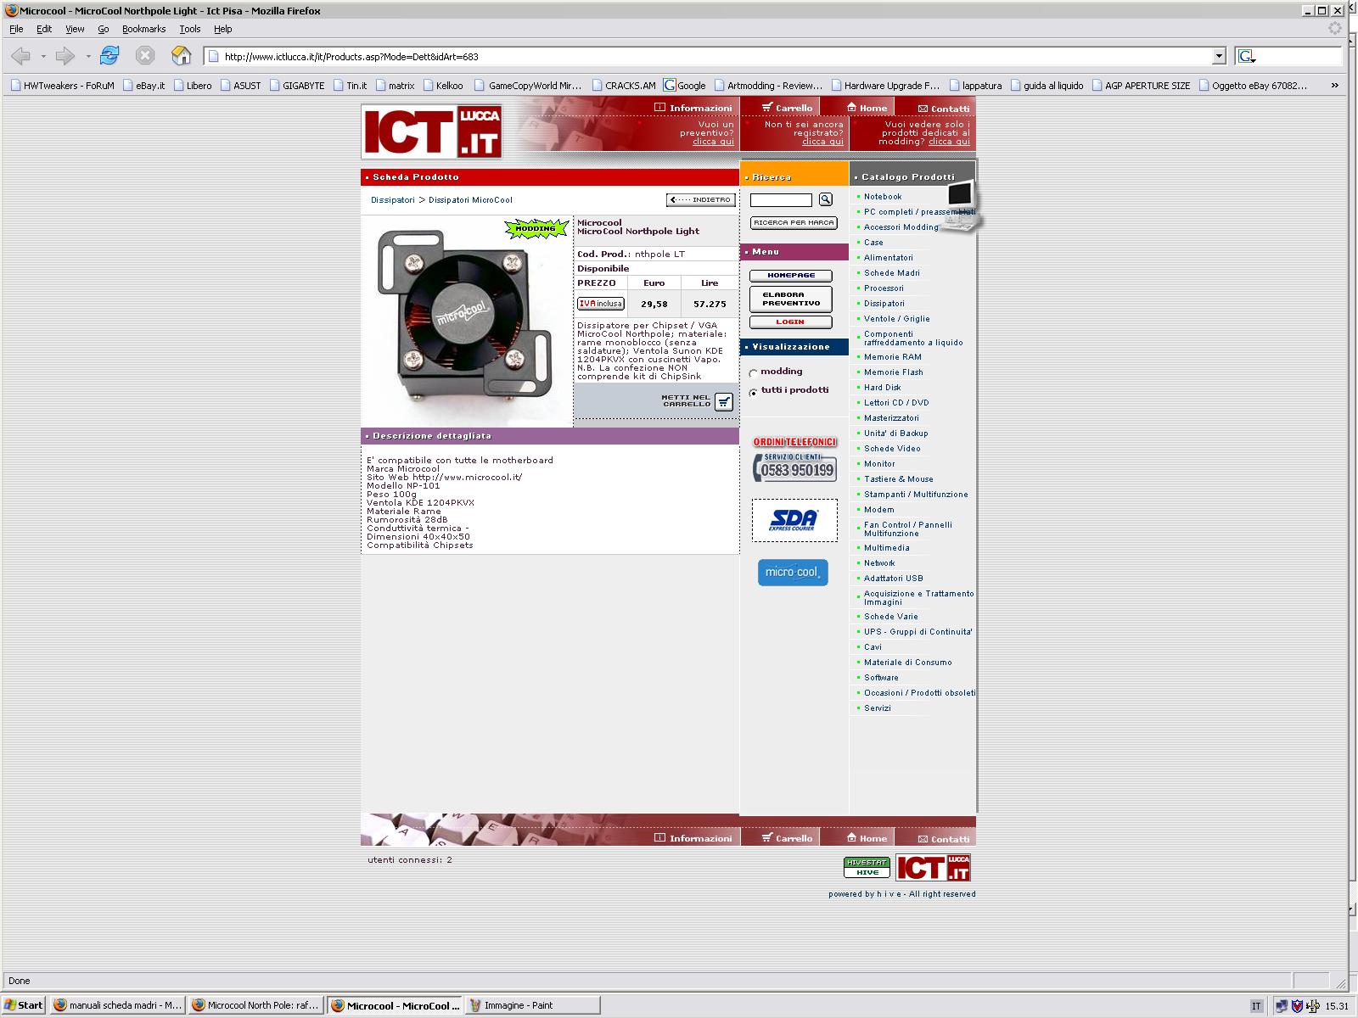
Task: Click the Dissipatori MicroCool breadcrumb link
Action: pyautogui.click(x=470, y=200)
